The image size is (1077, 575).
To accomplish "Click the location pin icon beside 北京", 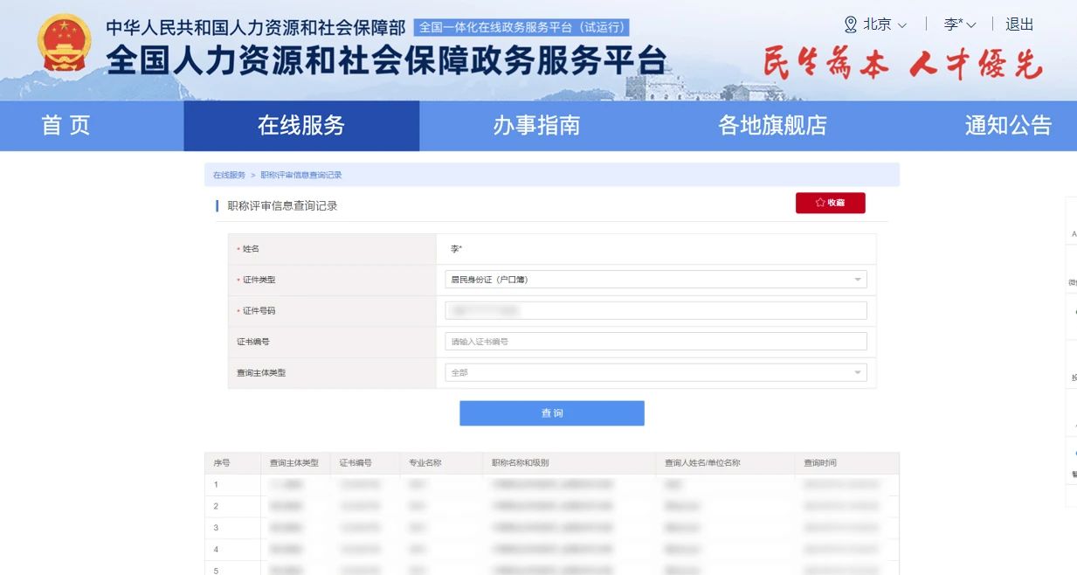I will 850,24.
